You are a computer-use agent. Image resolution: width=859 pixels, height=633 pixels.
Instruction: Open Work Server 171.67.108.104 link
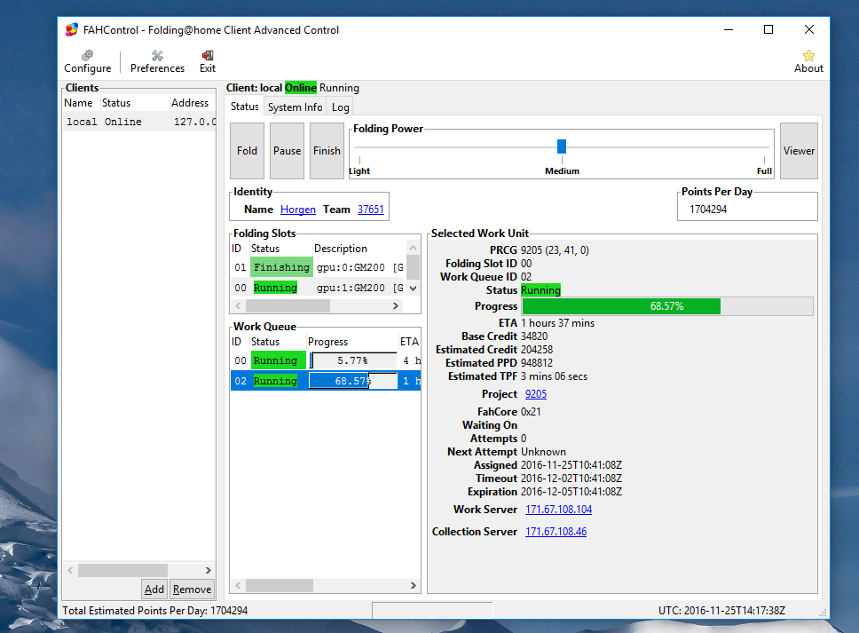pyautogui.click(x=558, y=509)
